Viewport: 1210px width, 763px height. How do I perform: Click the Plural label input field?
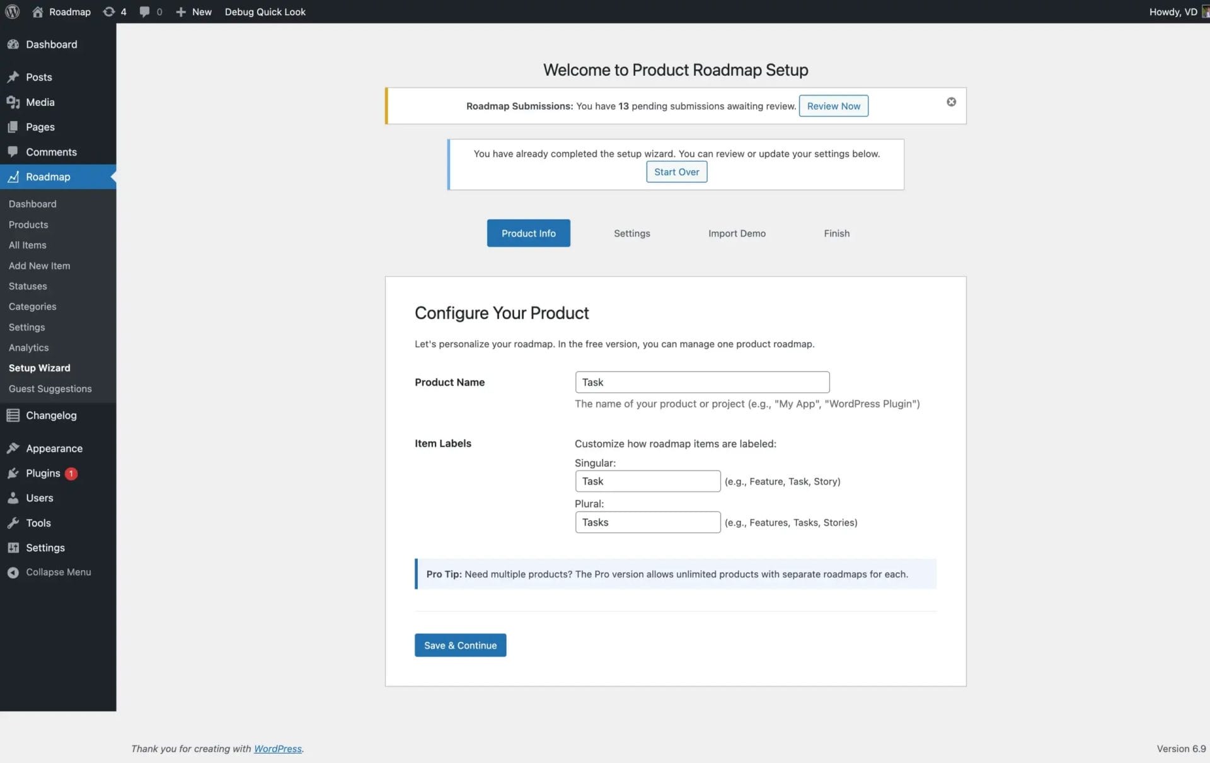tap(647, 522)
